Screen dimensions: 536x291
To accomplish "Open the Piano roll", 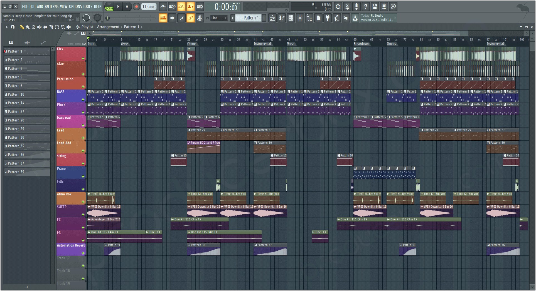I will click(x=282, y=18).
